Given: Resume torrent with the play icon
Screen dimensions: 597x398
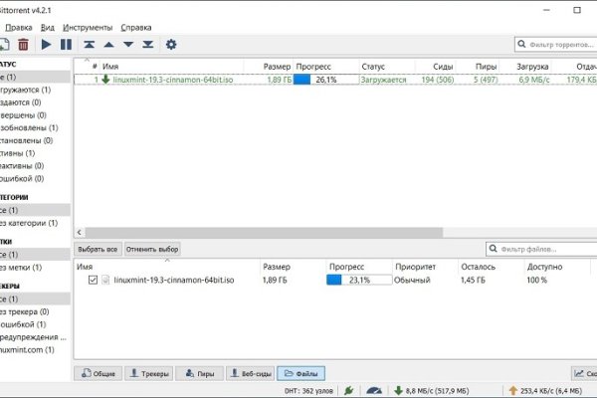Looking at the screenshot, I should click(46, 45).
